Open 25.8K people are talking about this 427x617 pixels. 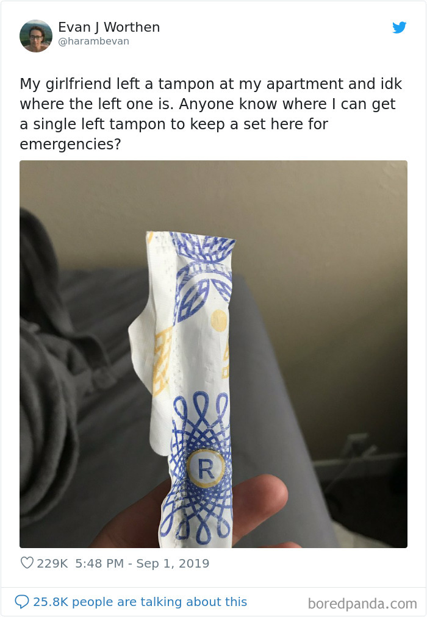pos(140,602)
